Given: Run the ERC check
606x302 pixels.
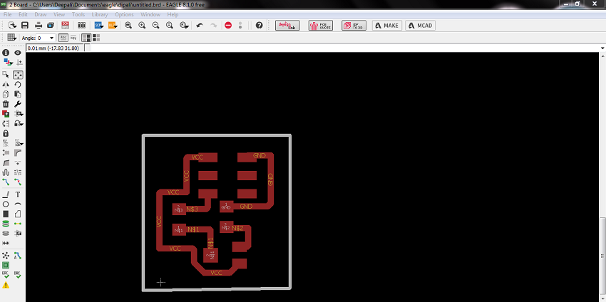Looking at the screenshot, I should point(6,275).
